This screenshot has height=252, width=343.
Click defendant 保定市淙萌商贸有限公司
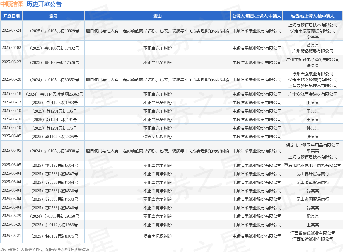(x=313, y=31)
